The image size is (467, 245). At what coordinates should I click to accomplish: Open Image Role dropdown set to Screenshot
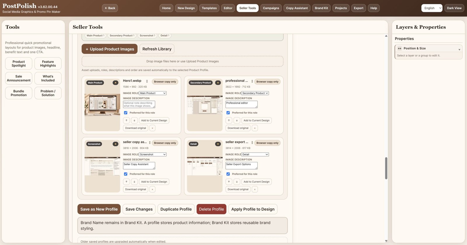[x=153, y=154]
